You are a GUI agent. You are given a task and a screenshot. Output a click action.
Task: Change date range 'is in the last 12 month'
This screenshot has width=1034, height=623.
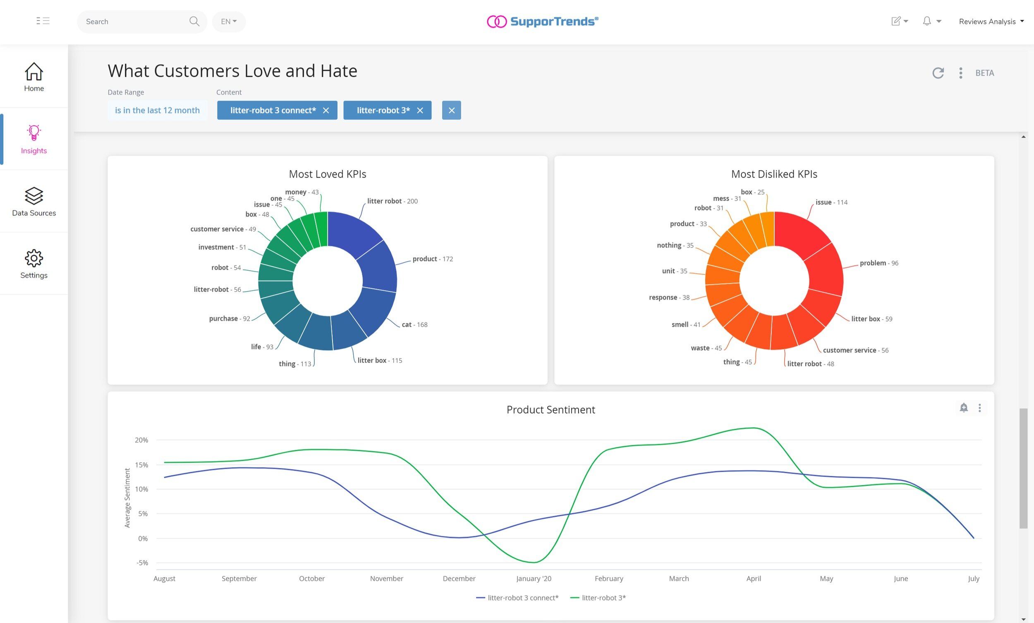click(157, 110)
